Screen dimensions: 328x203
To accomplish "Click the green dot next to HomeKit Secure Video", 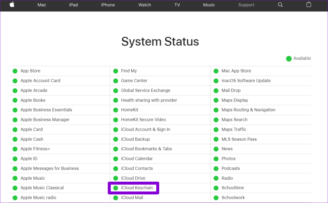I will click(x=115, y=120).
